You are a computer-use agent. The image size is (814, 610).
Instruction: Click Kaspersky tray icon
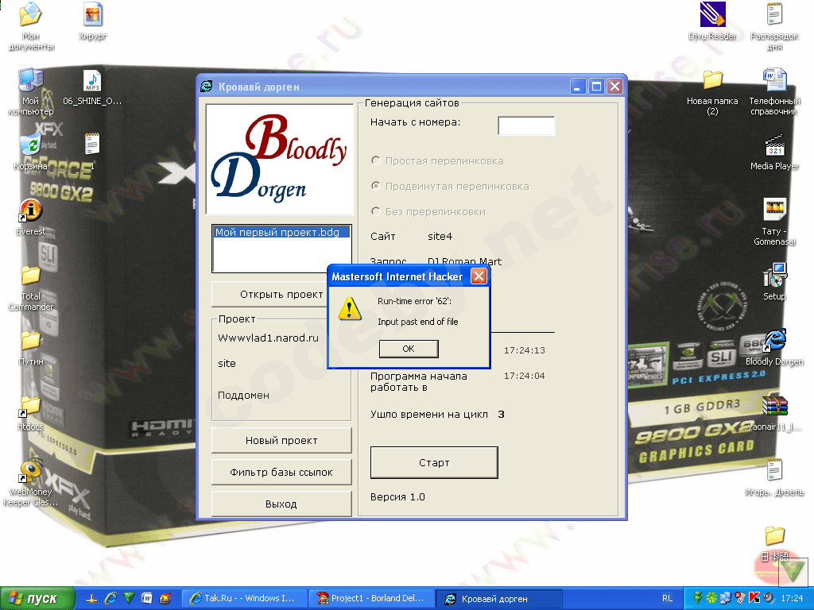754,598
